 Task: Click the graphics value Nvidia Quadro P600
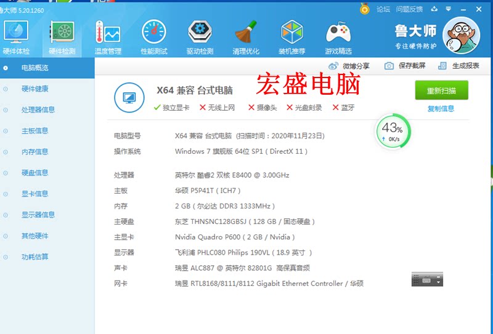coord(235,237)
